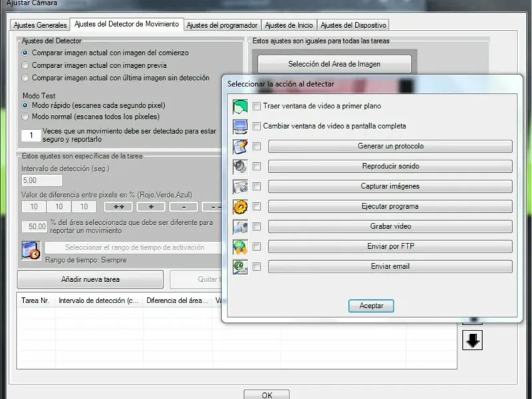Click the fullscreen monitor icon
This screenshot has width=532, height=399.
point(240,126)
